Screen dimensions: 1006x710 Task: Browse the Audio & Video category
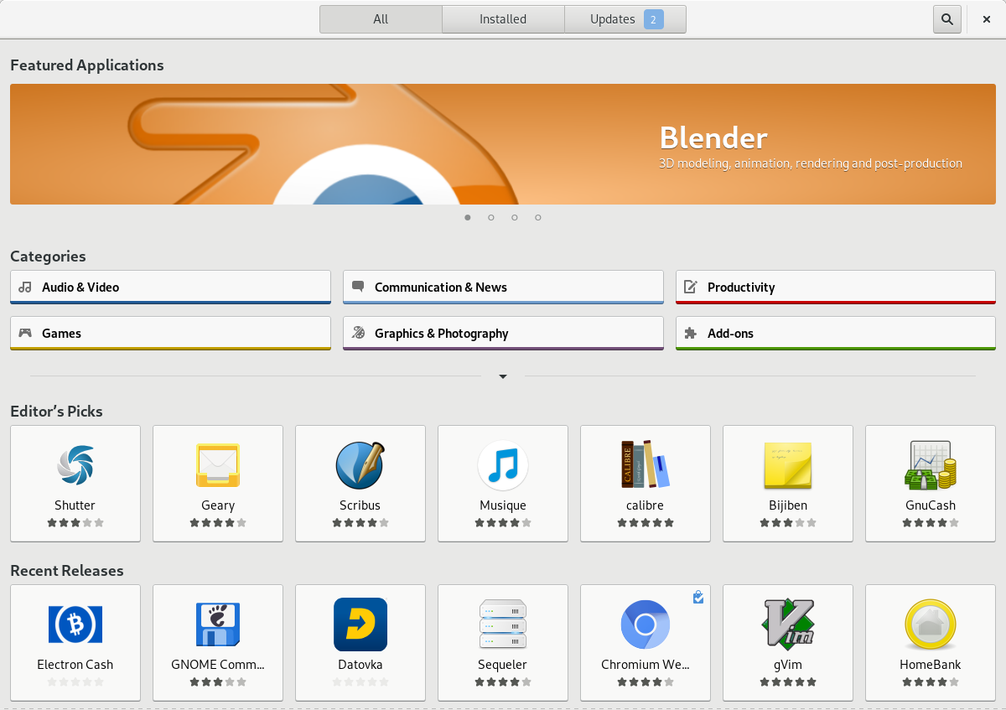pyautogui.click(x=170, y=287)
